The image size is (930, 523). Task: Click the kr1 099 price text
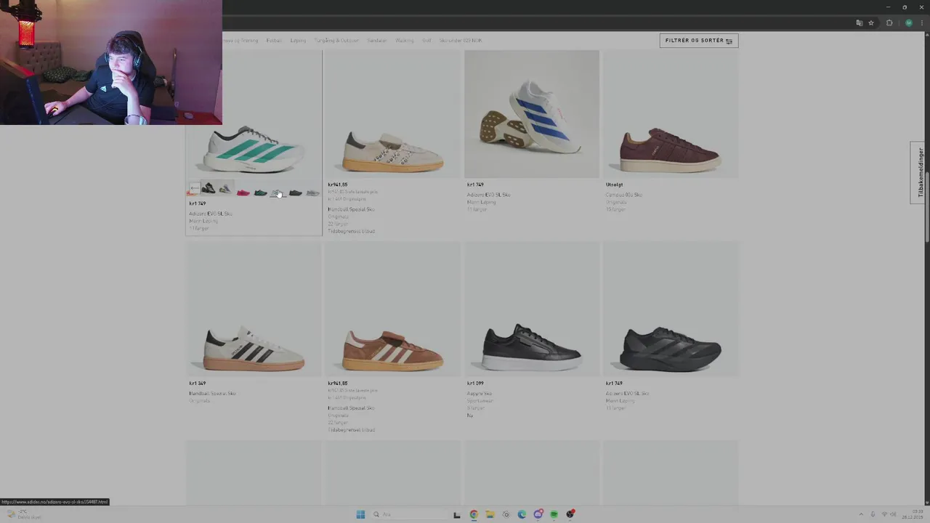pyautogui.click(x=475, y=384)
